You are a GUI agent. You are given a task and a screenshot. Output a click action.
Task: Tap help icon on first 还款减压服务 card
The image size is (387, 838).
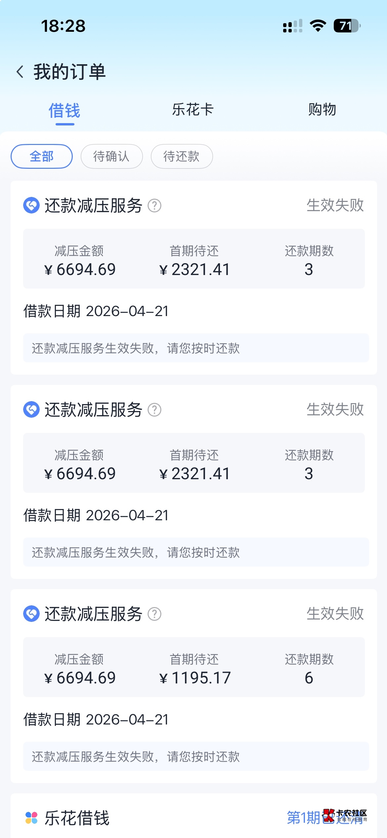pyautogui.click(x=154, y=206)
